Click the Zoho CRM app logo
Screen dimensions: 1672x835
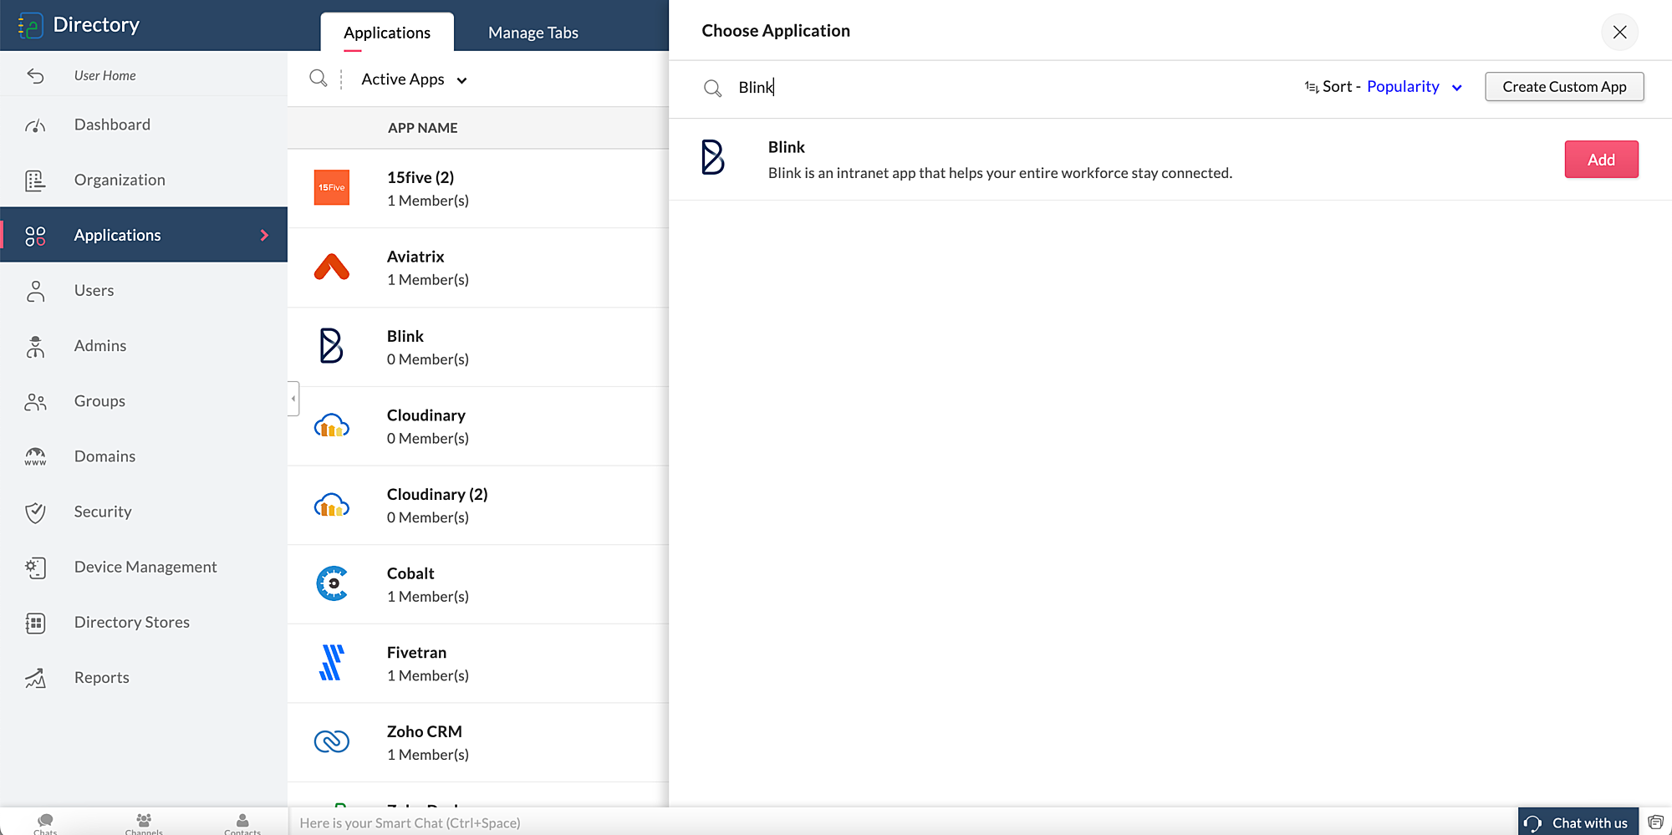(332, 741)
